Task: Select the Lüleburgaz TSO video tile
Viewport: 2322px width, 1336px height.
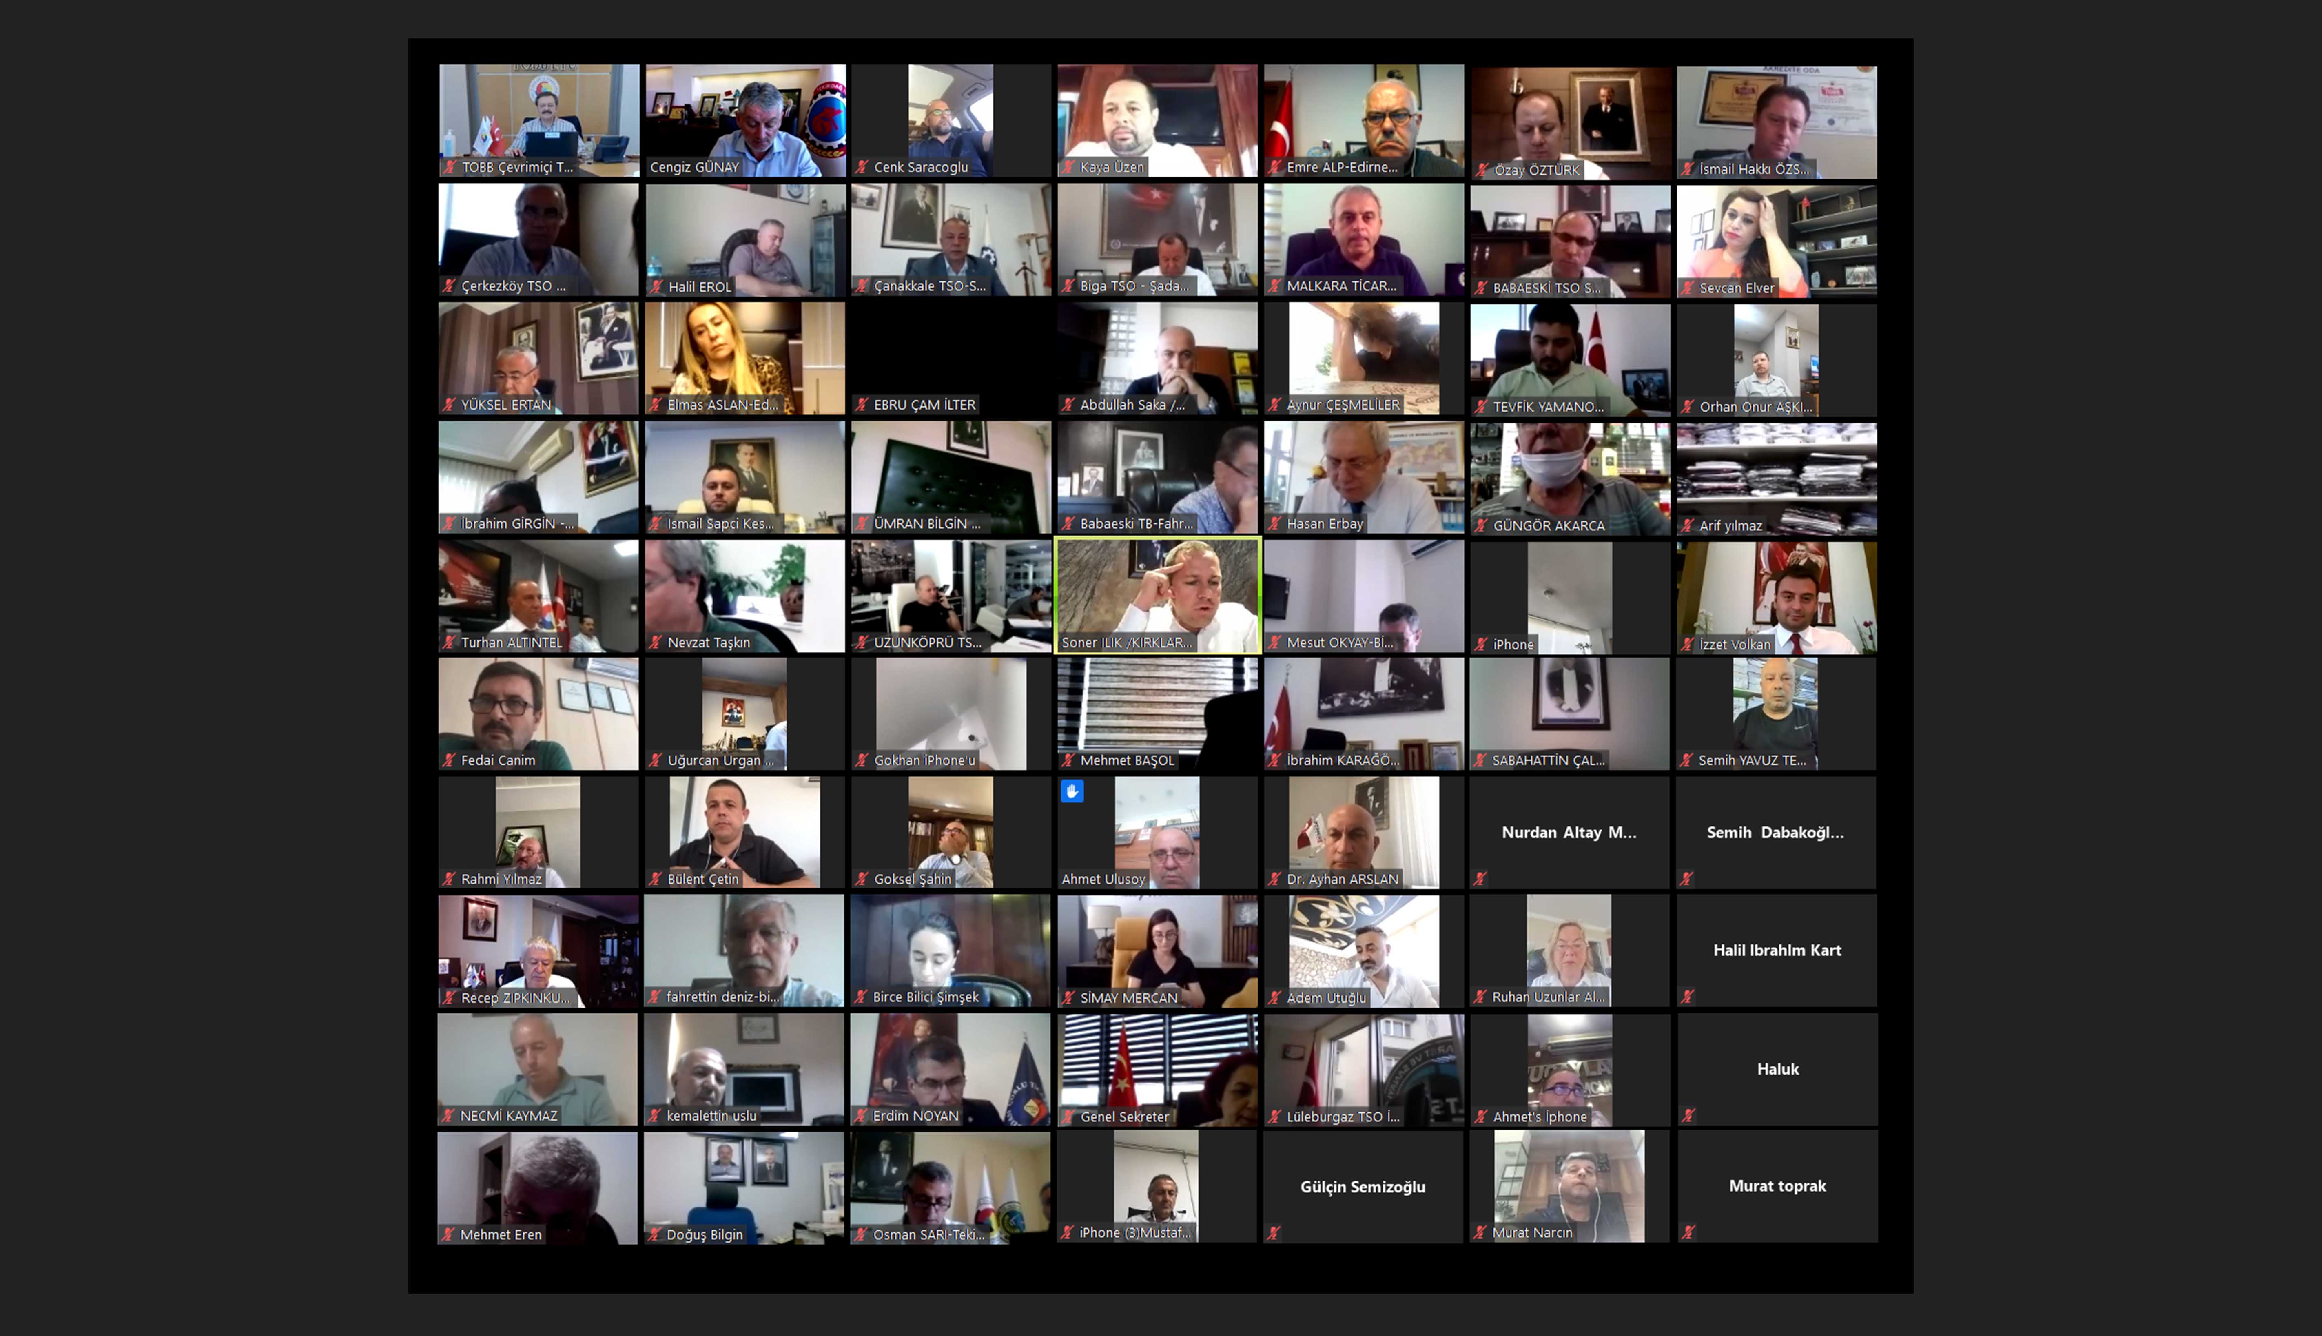Action: point(1364,1070)
